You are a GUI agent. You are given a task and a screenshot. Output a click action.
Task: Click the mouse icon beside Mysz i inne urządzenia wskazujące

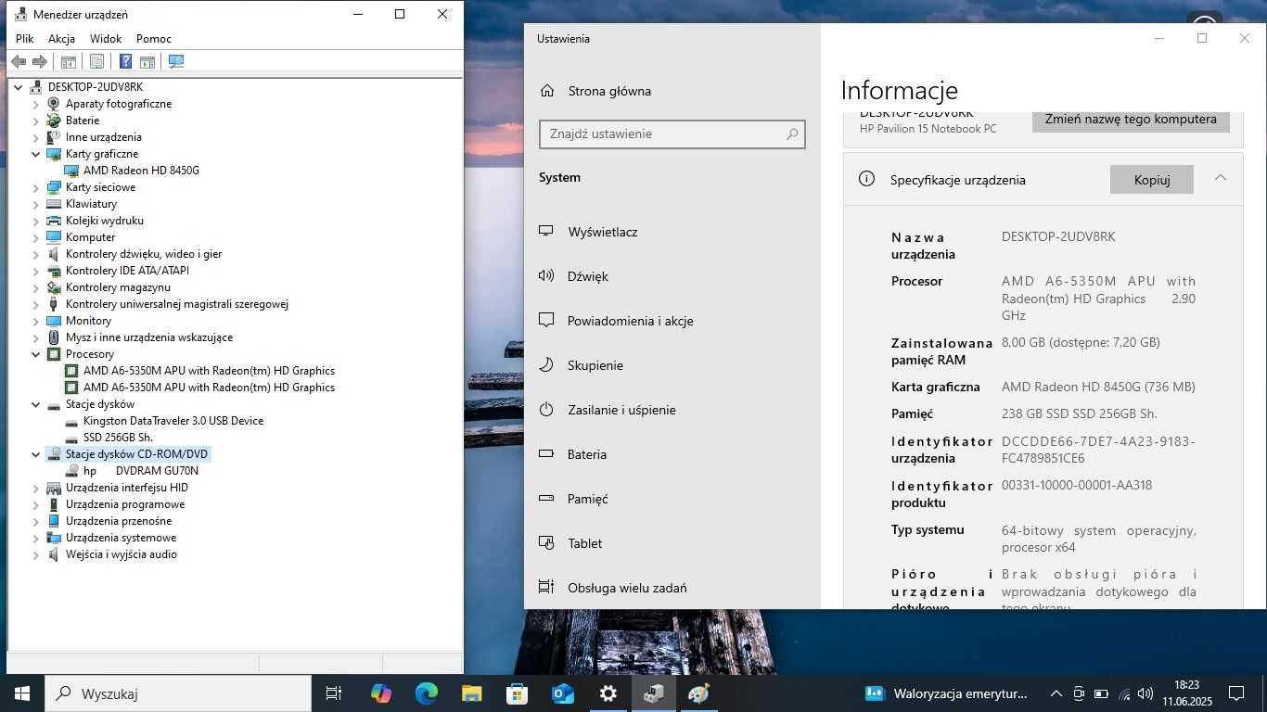(54, 337)
